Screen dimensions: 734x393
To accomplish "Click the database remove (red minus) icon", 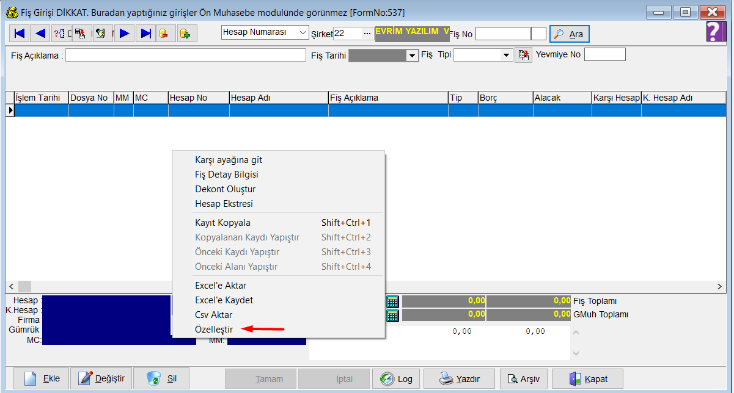I will tap(165, 34).
